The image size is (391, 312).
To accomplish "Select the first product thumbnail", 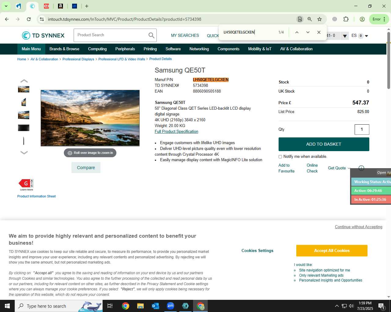I will tap(24, 89).
